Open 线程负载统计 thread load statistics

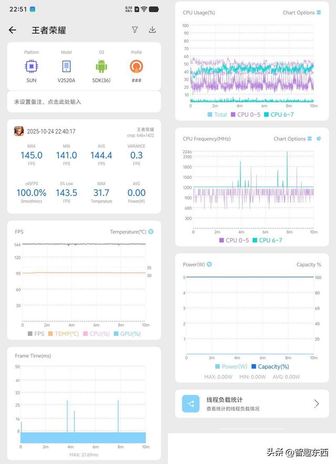[x=252, y=404]
